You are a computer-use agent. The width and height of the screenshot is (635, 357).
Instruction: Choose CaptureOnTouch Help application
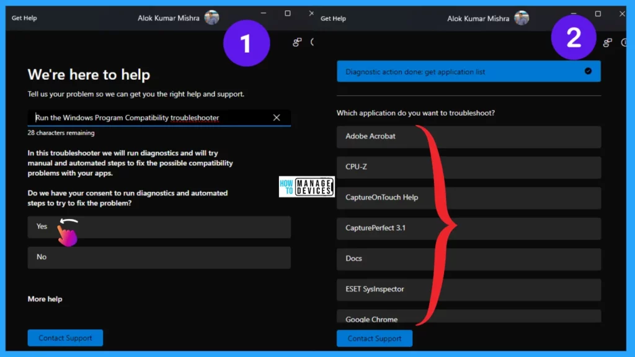click(469, 198)
